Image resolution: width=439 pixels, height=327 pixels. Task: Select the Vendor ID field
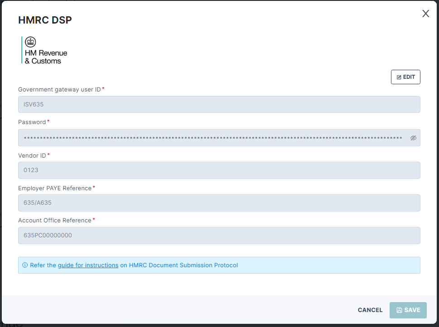pos(219,170)
